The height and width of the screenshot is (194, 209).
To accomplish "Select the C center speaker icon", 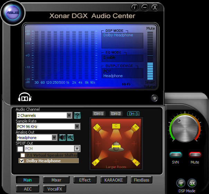I will point(116,126).
